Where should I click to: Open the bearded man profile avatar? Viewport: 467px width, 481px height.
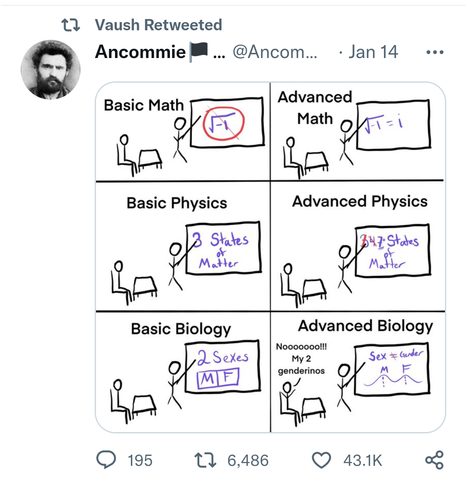coord(51,69)
